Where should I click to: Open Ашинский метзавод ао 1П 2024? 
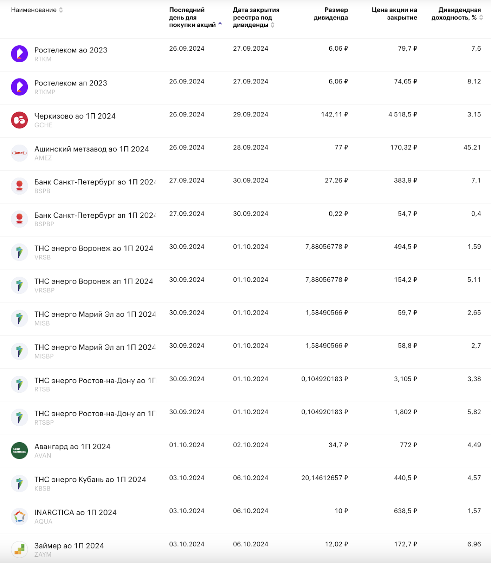(x=92, y=149)
